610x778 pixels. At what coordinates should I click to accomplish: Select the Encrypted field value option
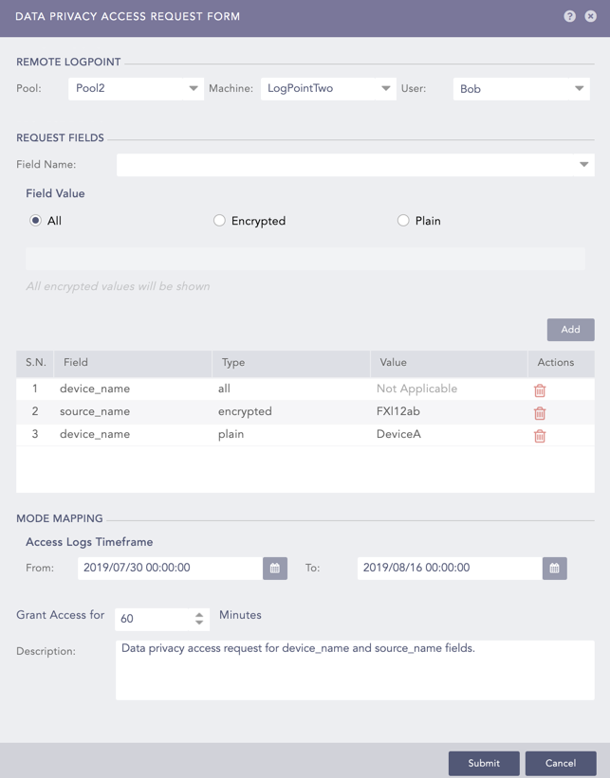click(x=220, y=221)
